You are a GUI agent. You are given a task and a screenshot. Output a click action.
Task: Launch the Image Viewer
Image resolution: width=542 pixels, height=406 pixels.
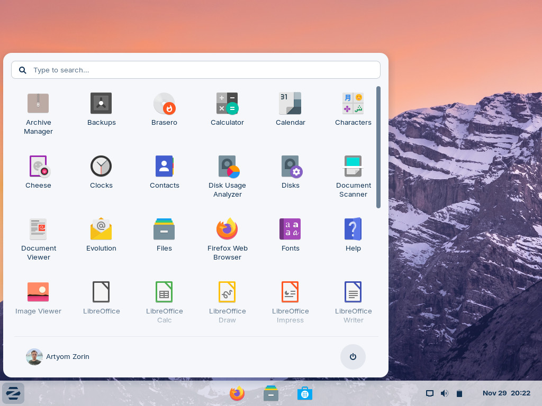38,297
